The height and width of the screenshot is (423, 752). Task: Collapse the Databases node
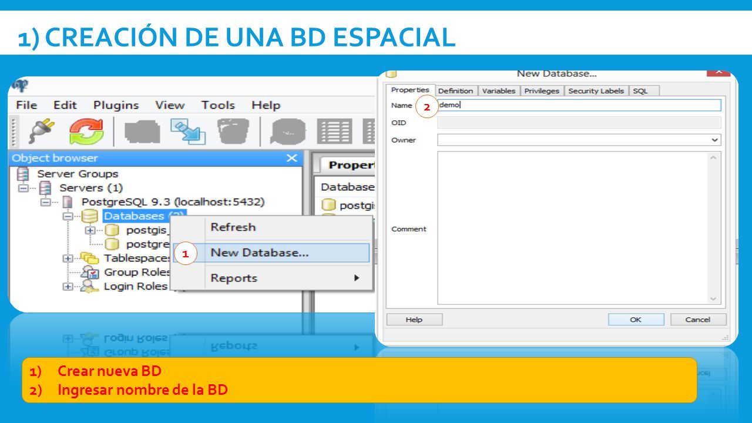point(68,217)
